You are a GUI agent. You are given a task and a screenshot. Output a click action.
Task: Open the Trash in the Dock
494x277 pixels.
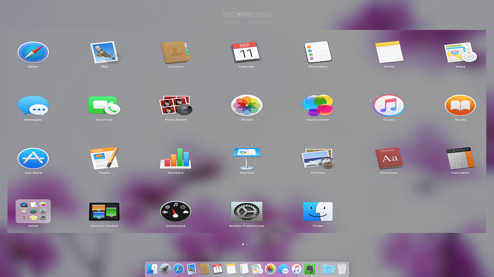[342, 269]
